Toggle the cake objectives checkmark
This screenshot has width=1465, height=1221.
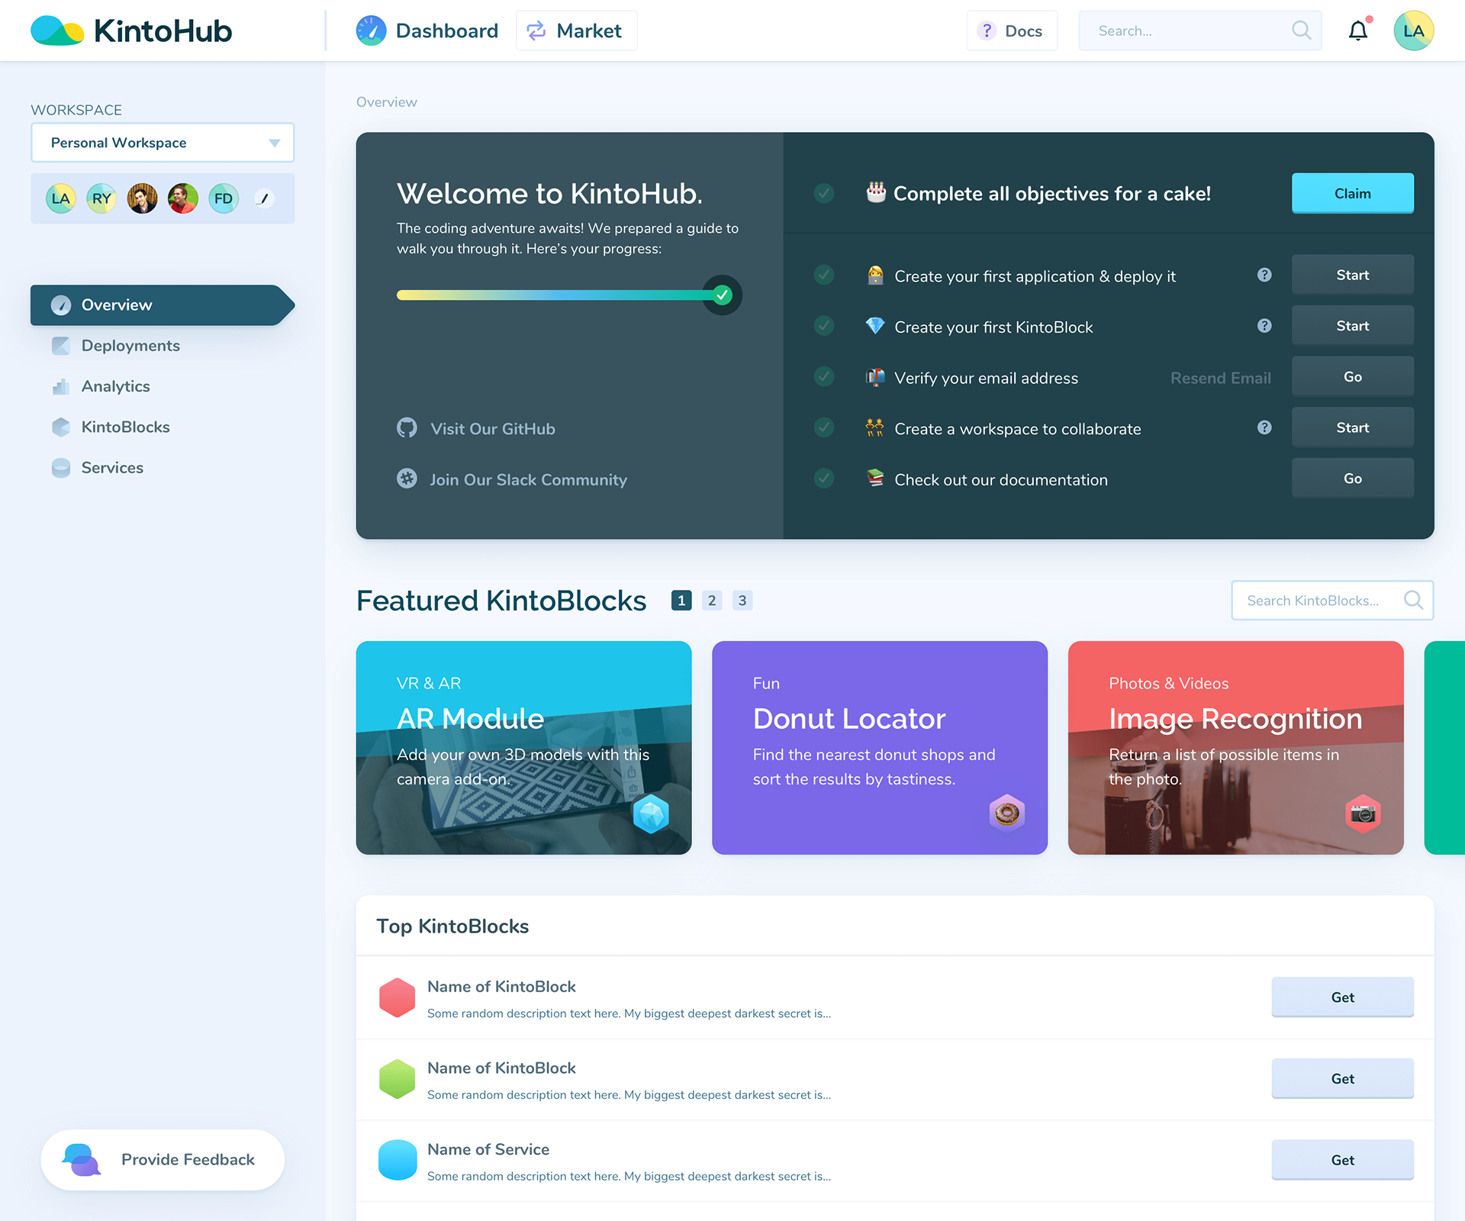[x=823, y=193]
